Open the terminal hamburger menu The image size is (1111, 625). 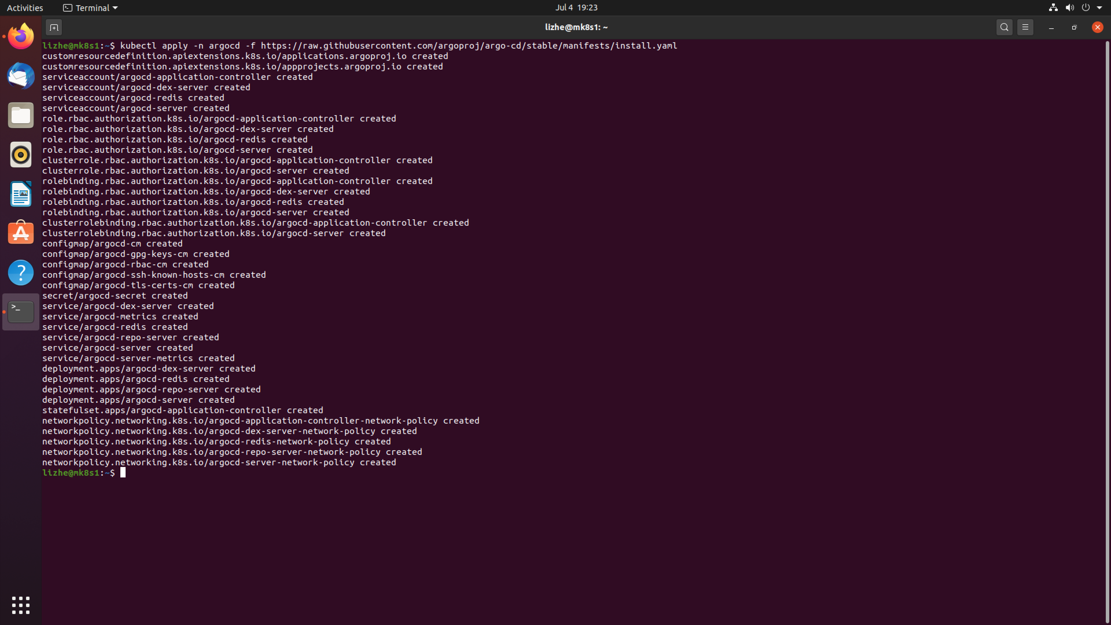[1025, 27]
